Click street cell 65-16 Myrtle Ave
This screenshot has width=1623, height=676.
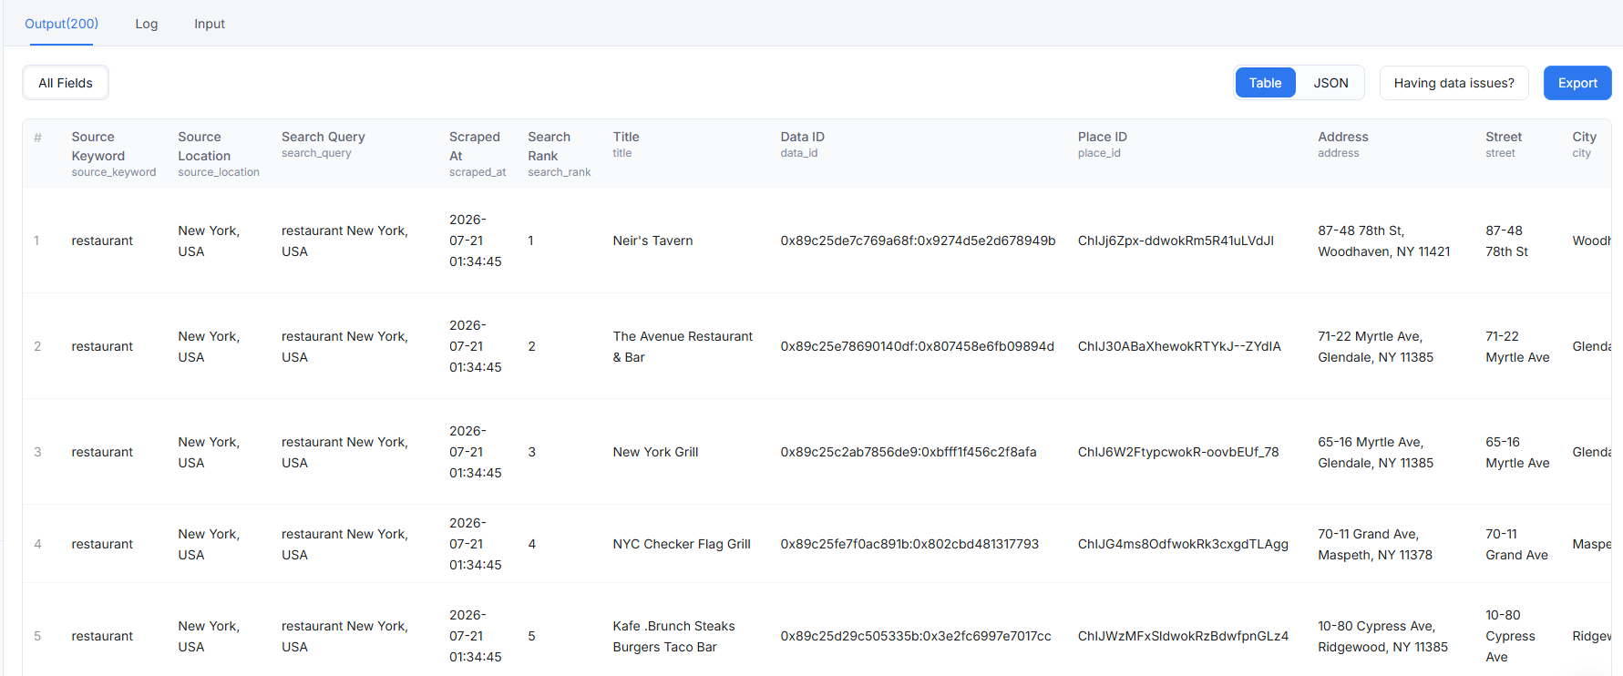1517,452
